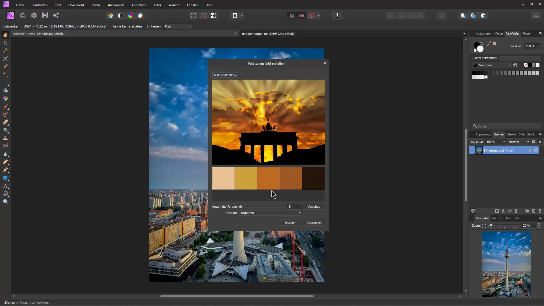This screenshot has width=544, height=306.
Task: Select the Pen tool
Action: 5,170
